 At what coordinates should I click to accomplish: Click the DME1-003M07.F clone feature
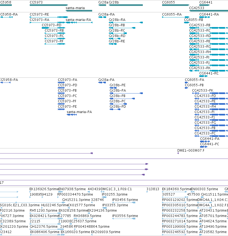[178, 153]
